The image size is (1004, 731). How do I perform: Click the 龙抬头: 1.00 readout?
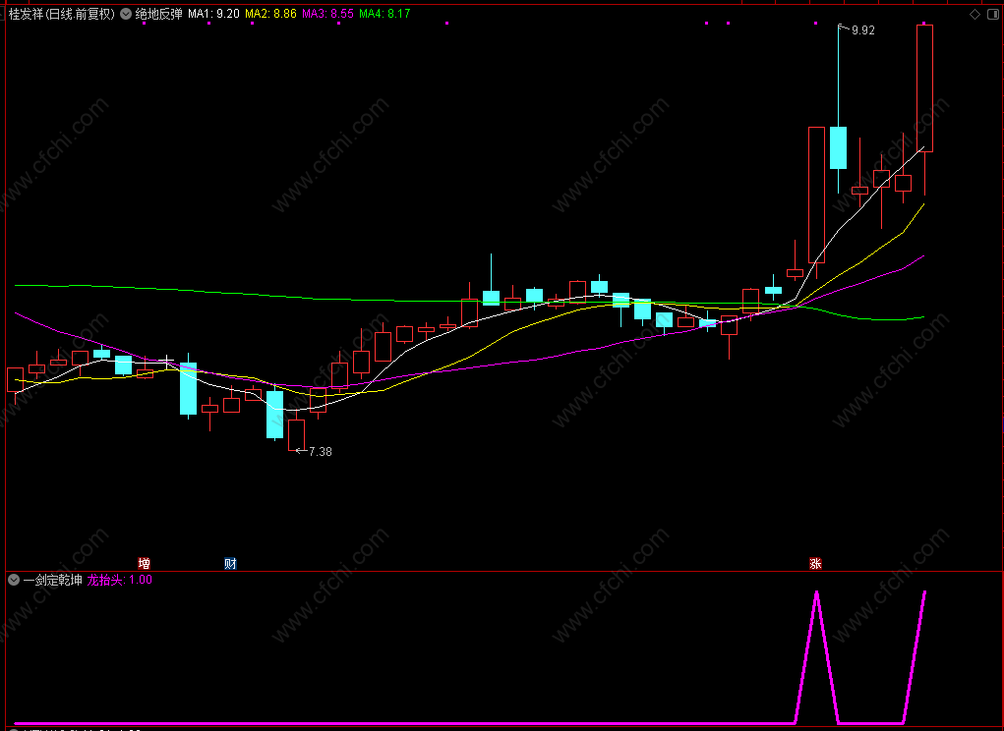pyautogui.click(x=120, y=580)
